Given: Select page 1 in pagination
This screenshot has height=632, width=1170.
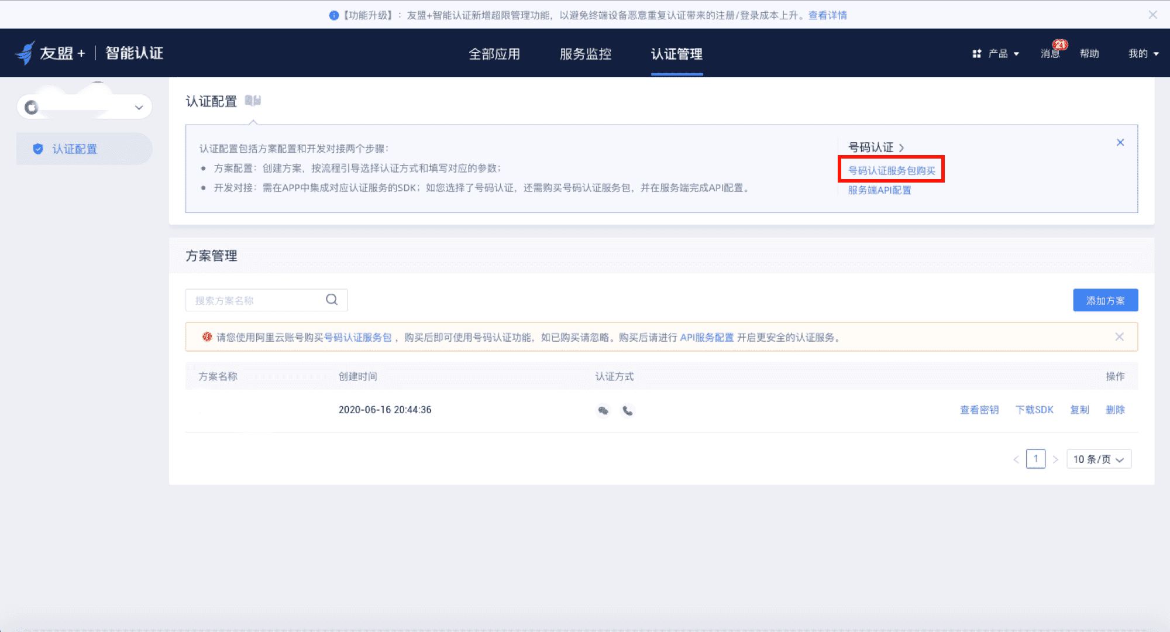Looking at the screenshot, I should 1035,459.
